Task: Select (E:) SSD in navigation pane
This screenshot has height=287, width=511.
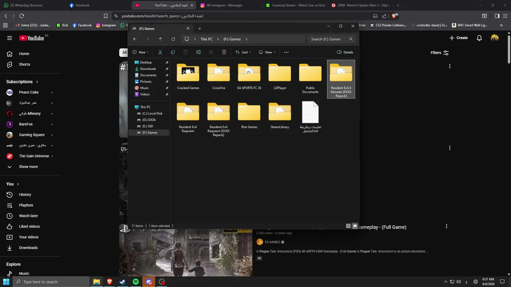Action: [x=148, y=126]
